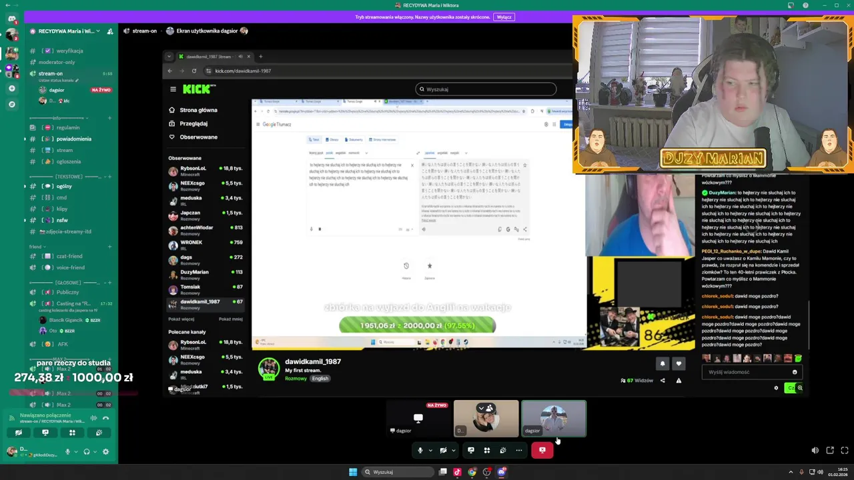Select the highlighted dagsior avatar tile
The image size is (854, 480).
[554, 419]
